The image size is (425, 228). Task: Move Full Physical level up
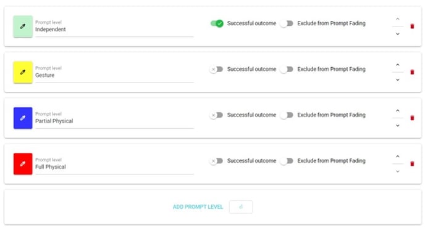click(x=398, y=157)
